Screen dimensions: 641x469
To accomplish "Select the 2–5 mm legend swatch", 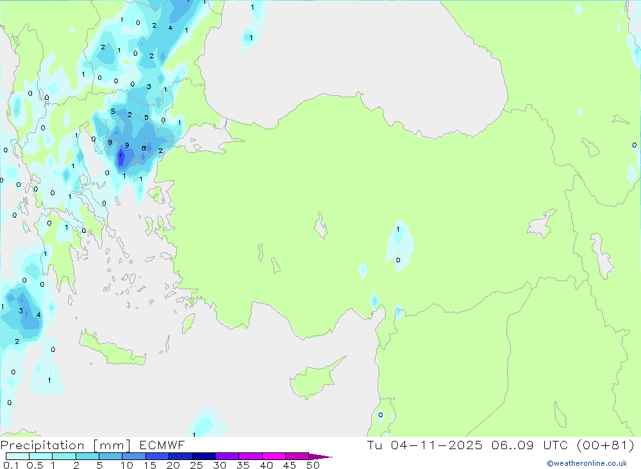I will click(87, 456).
